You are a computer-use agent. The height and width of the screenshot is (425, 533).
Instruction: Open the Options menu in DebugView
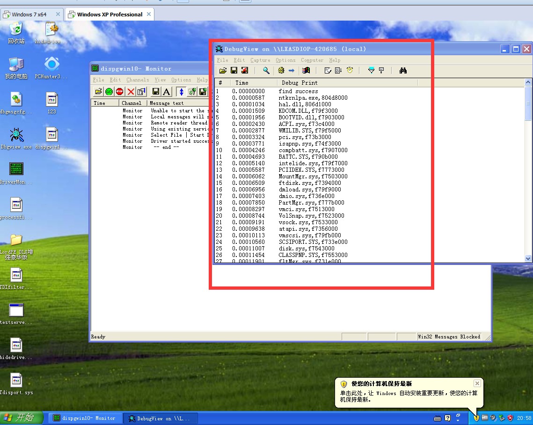click(x=285, y=60)
